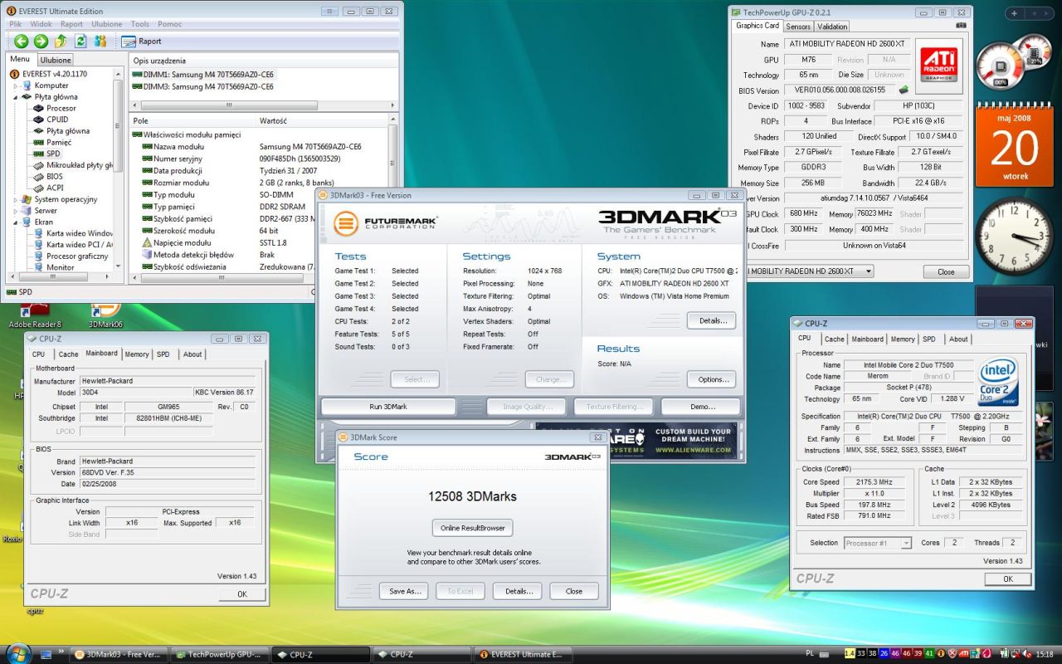This screenshot has width=1062, height=664.
Task: Click the Alienware banner ad in 3DMark03
Action: [x=636, y=440]
